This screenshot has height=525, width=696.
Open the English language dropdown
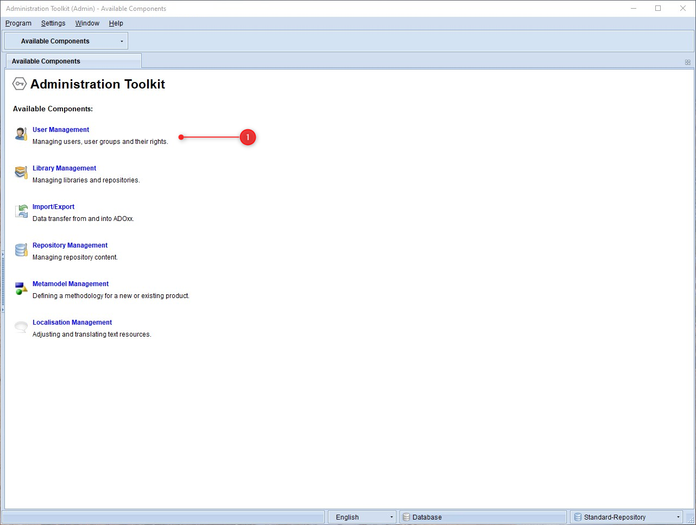[362, 517]
